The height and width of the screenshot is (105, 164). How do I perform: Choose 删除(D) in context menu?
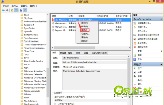pyautogui.click(x=87, y=41)
